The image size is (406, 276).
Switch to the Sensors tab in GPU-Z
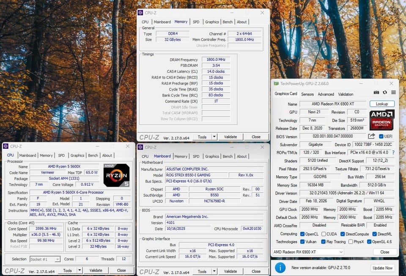[307, 94]
